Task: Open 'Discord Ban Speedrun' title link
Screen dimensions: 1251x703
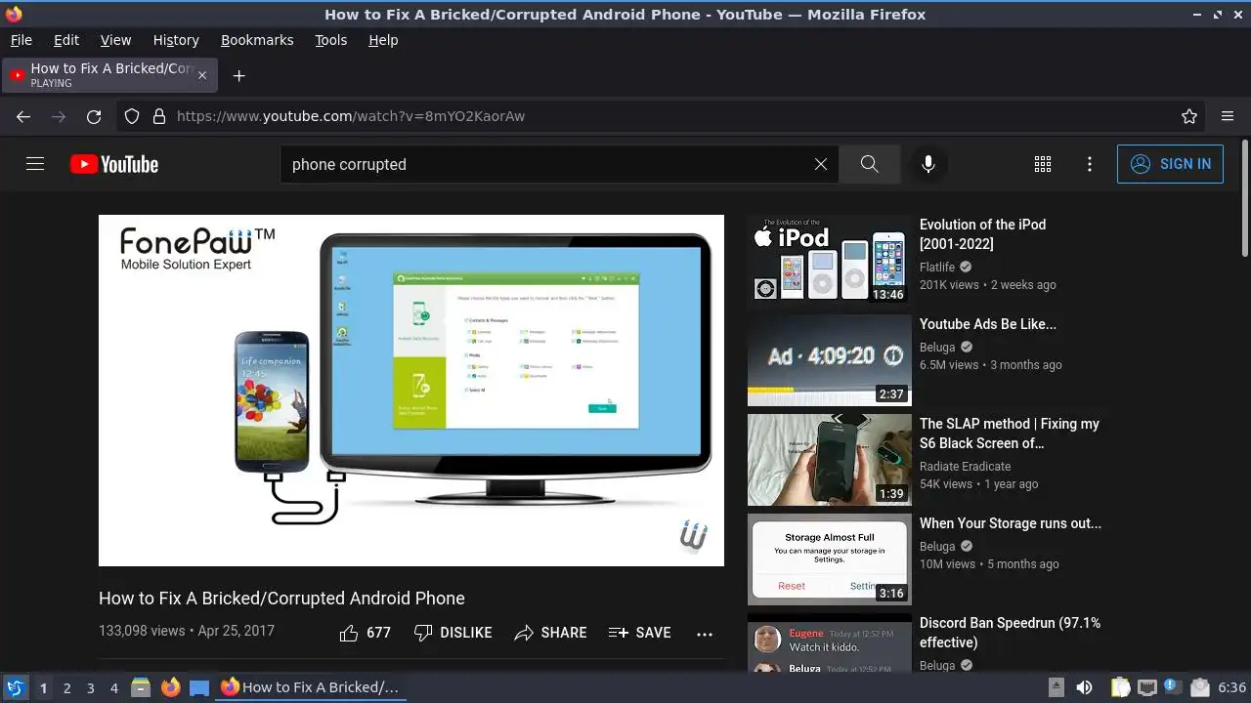Action: click(x=1011, y=633)
